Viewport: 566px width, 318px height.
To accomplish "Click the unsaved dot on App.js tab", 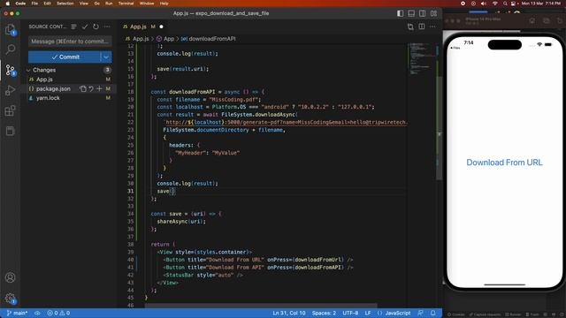I will point(161,26).
